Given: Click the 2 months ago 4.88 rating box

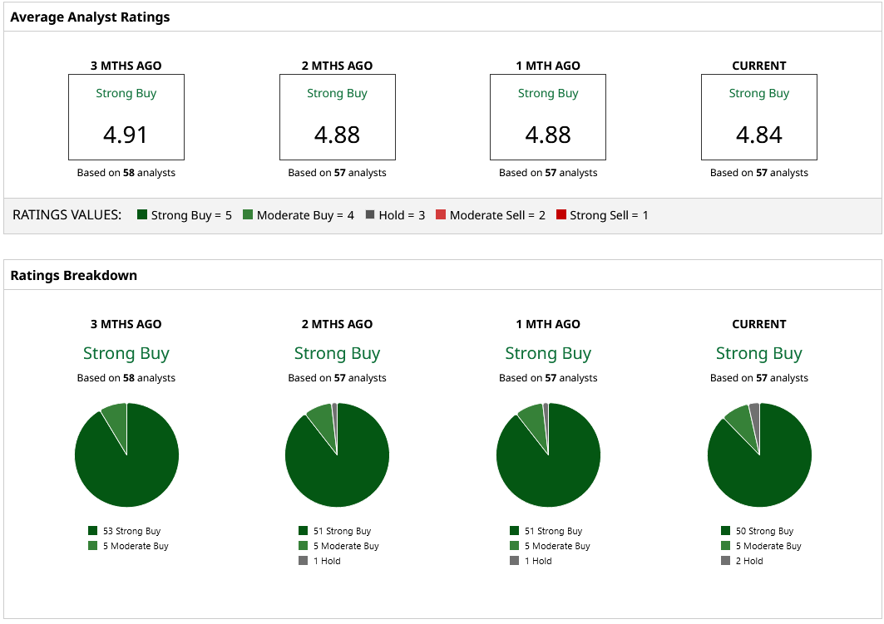Looking at the screenshot, I should tap(337, 117).
